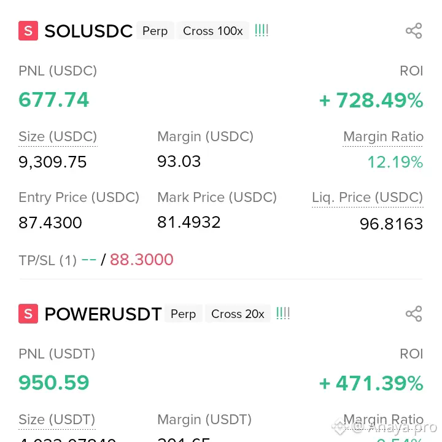
Task: Tap the Perp tag on SOLUSDC
Action: tap(155, 31)
